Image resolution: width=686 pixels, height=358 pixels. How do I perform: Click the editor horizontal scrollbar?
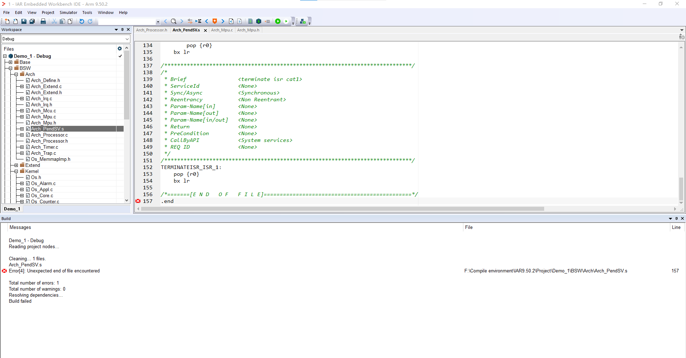point(342,209)
